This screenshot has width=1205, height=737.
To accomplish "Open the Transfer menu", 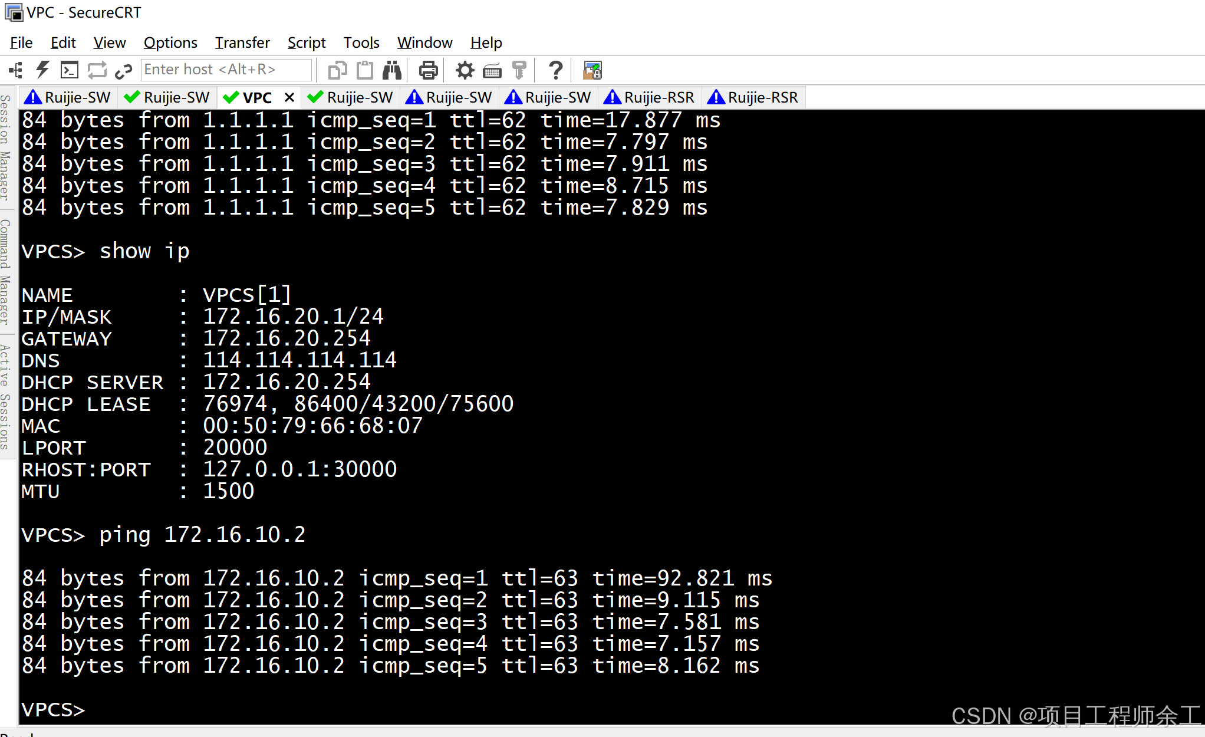I will click(x=242, y=43).
